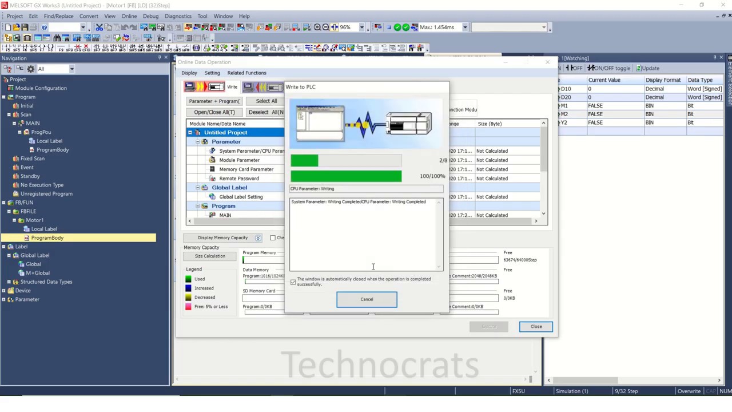Click the Module Parameter row icon
Viewport: 732px width, 412px height.
pos(212,160)
